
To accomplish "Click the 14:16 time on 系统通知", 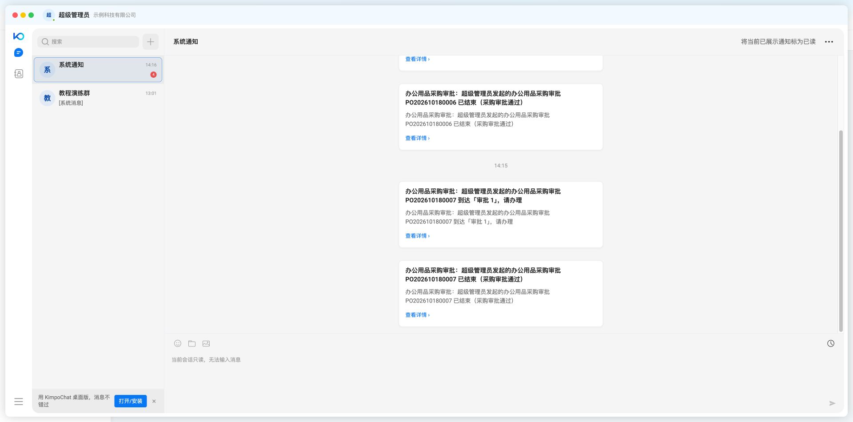I will pos(151,65).
